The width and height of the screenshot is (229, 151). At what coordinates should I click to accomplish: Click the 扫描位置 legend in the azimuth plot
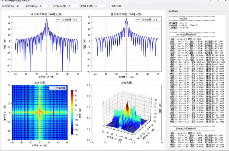click(67, 20)
